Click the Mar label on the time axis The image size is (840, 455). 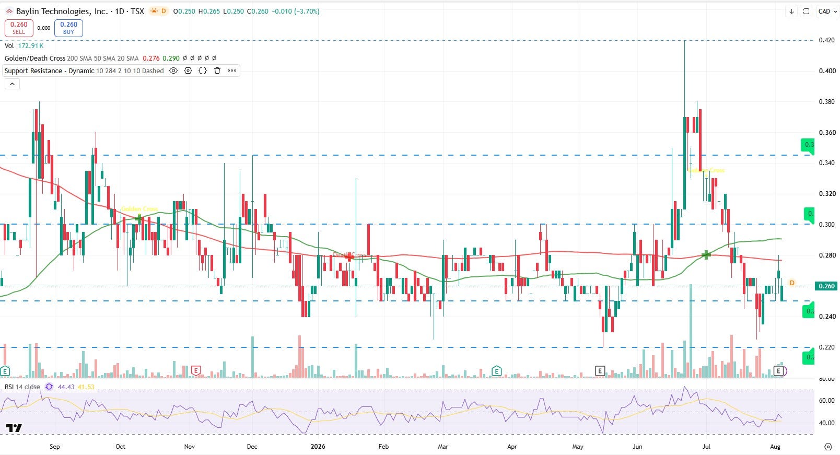(443, 447)
